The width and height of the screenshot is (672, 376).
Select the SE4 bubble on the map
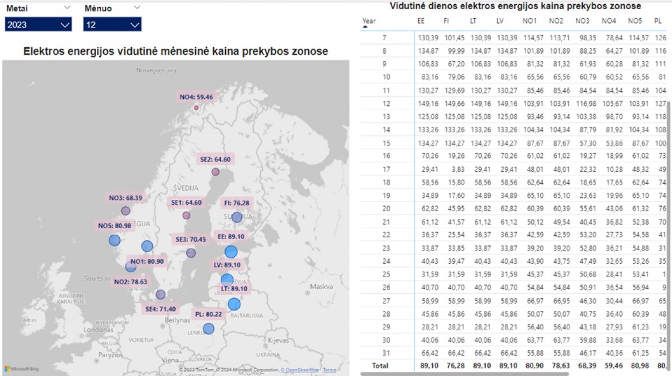click(x=160, y=294)
